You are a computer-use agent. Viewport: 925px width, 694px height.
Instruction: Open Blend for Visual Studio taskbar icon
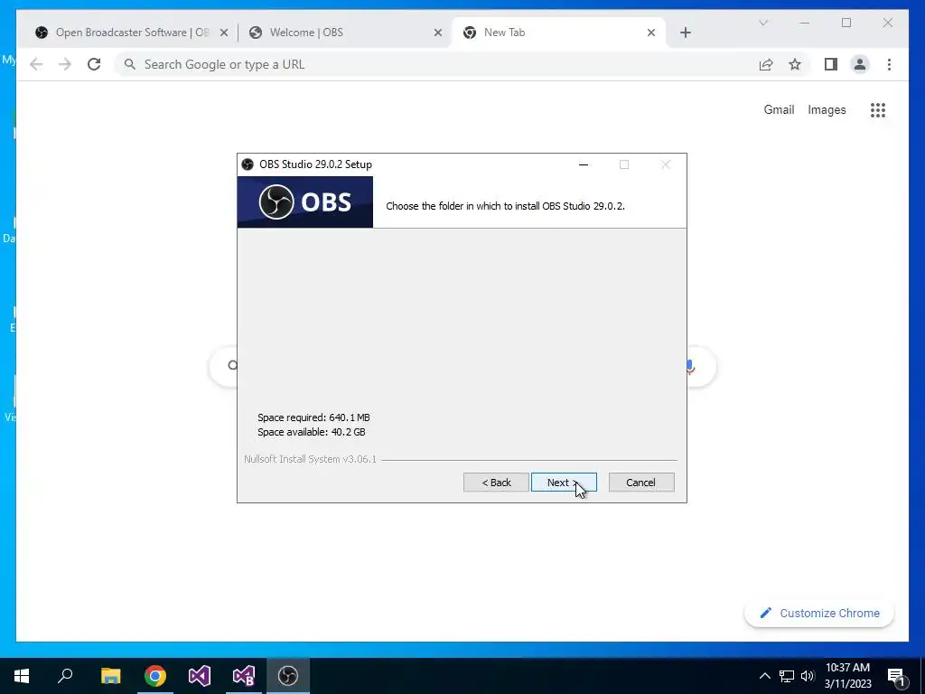tap(244, 676)
